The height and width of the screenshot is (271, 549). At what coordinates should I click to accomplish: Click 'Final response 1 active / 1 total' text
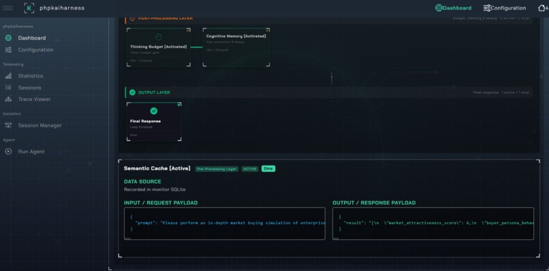tap(501, 92)
